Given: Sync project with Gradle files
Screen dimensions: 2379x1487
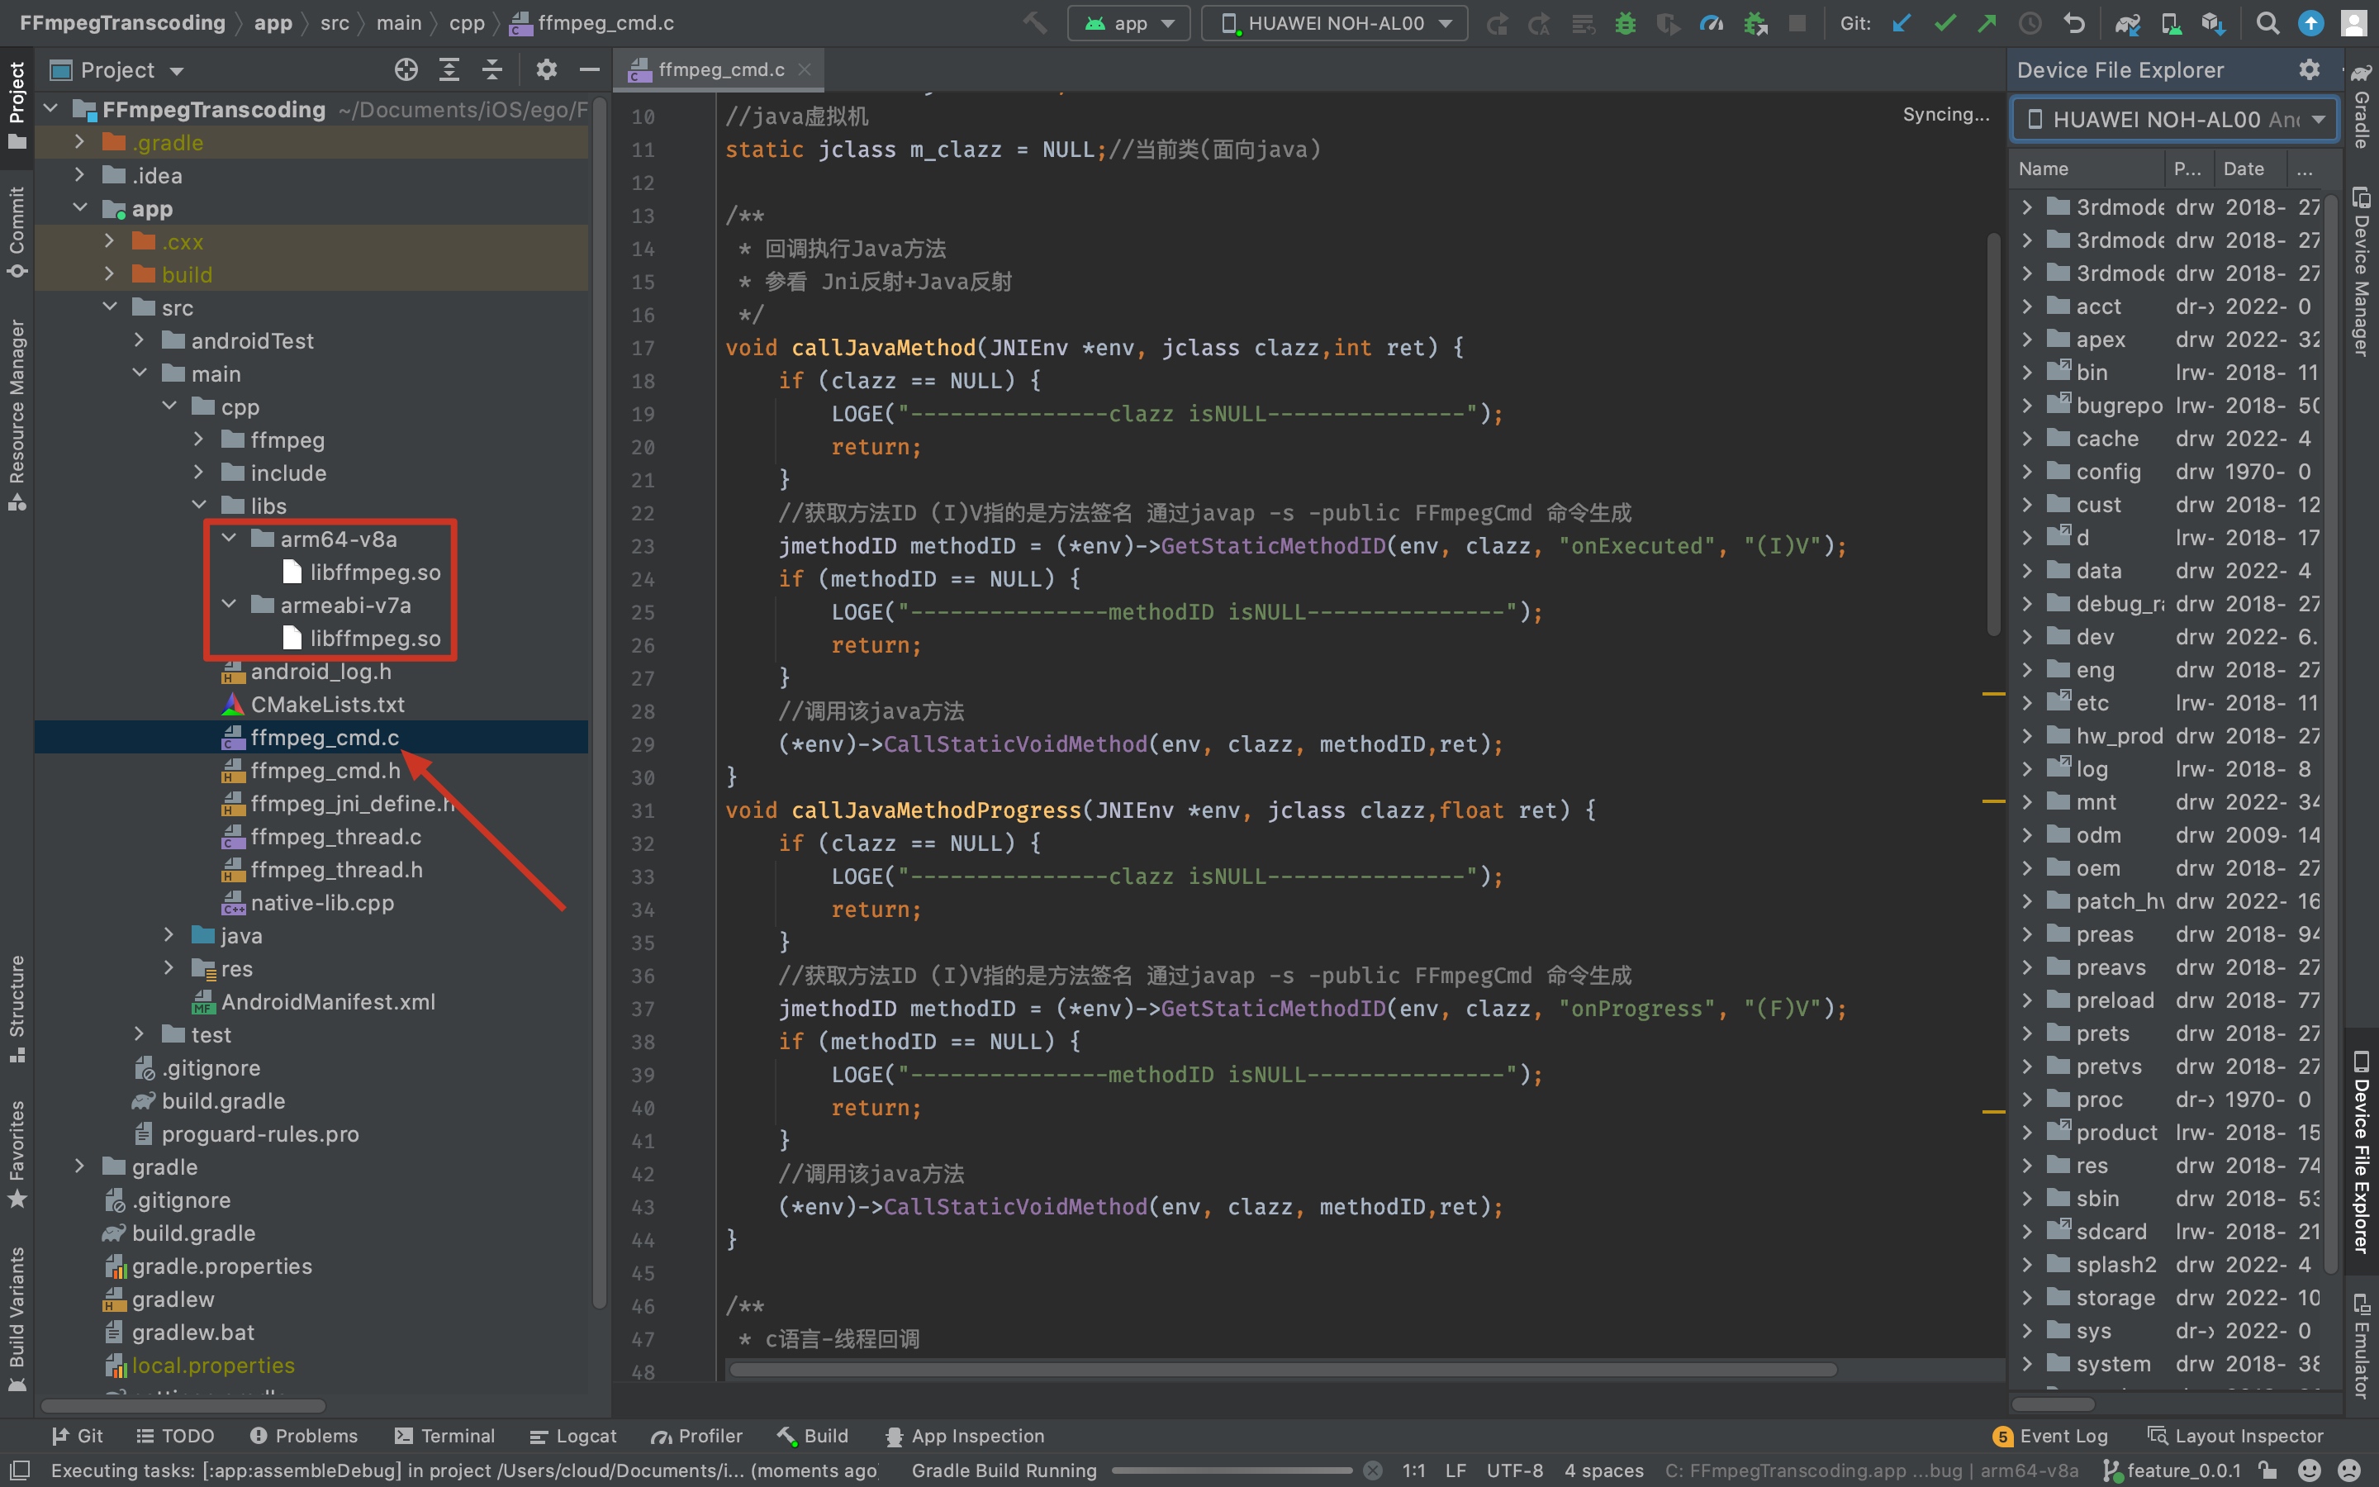Looking at the screenshot, I should tap(2127, 24).
